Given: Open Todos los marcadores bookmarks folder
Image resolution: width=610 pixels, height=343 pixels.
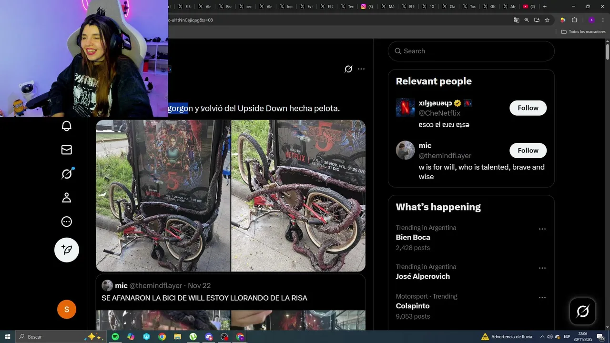Looking at the screenshot, I should [583, 32].
